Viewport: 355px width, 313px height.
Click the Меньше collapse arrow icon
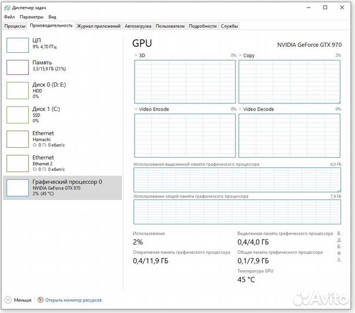pos(8,300)
